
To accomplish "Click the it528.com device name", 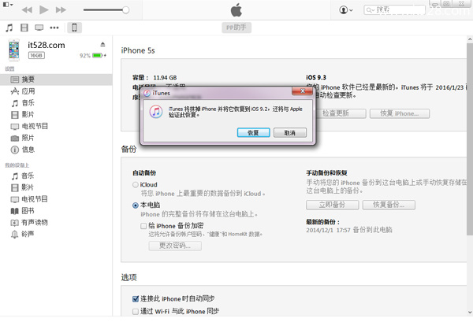I will pos(47,45).
